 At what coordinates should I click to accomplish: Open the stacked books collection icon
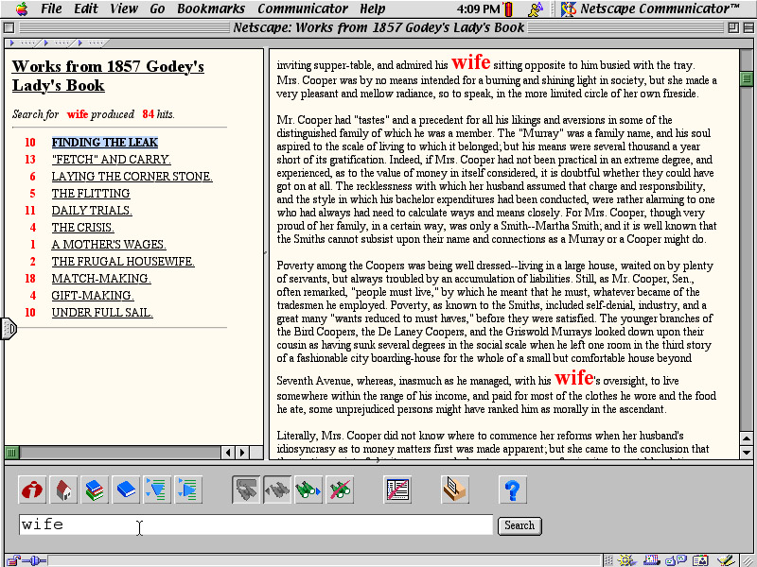click(95, 490)
